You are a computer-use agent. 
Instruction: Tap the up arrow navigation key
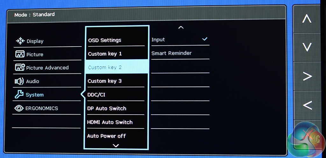point(307,19)
